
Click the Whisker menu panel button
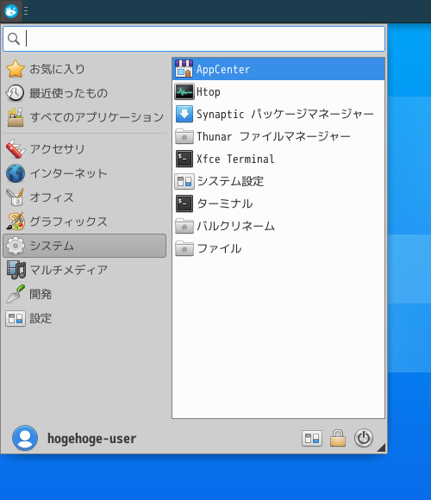coord(11,11)
